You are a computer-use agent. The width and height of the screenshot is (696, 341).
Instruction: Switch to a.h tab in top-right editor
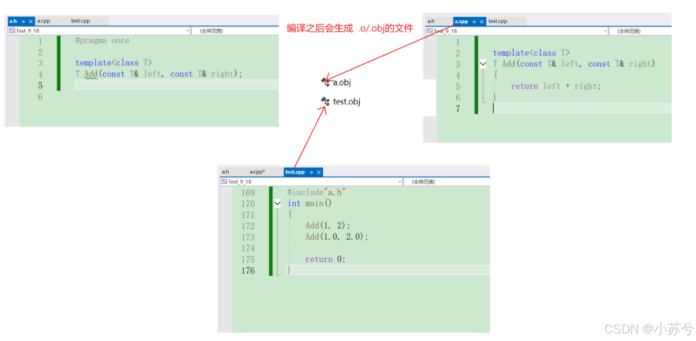(x=431, y=21)
